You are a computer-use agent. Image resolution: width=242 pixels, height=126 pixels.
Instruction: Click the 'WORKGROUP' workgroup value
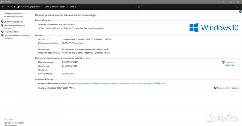click(x=68, y=74)
